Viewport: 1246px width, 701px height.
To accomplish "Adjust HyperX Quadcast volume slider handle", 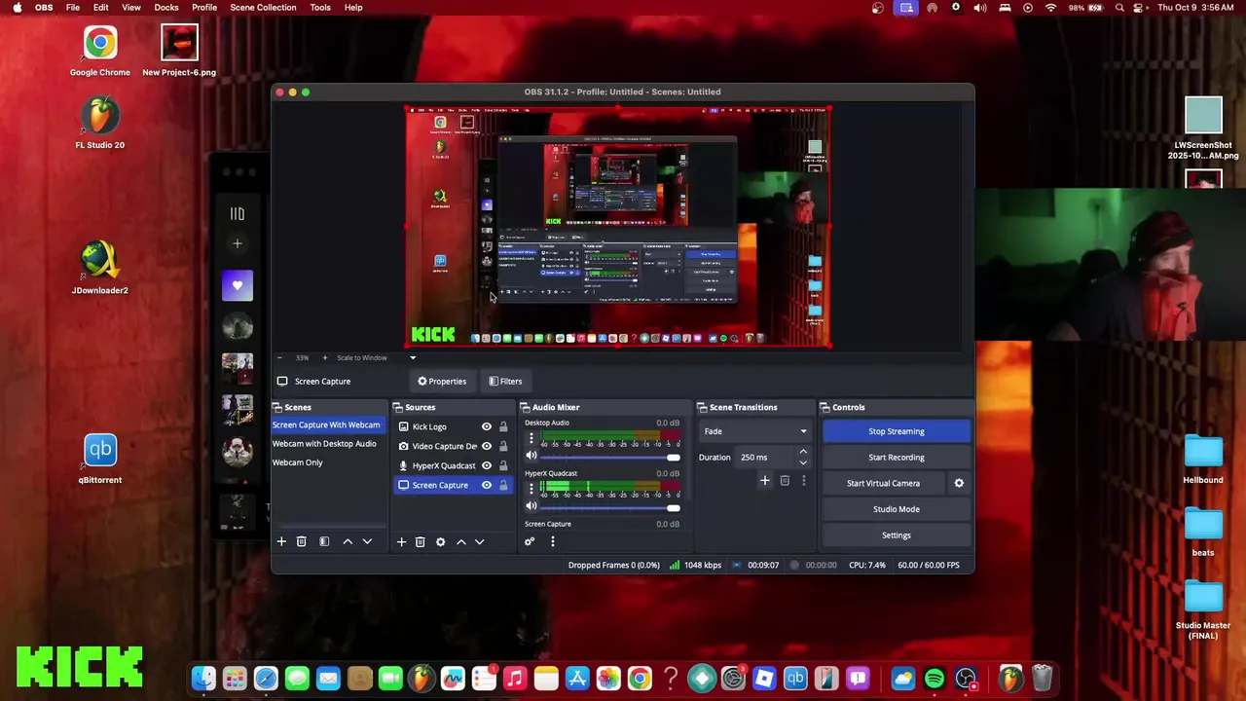I will (x=674, y=508).
